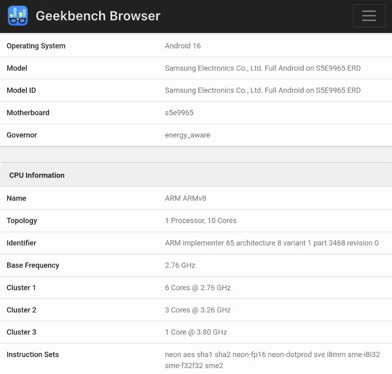Open the hamburger navigation menu

click(369, 16)
